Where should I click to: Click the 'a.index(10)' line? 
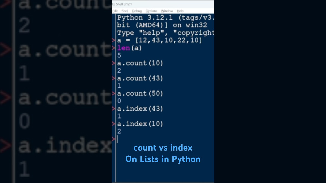(140, 124)
